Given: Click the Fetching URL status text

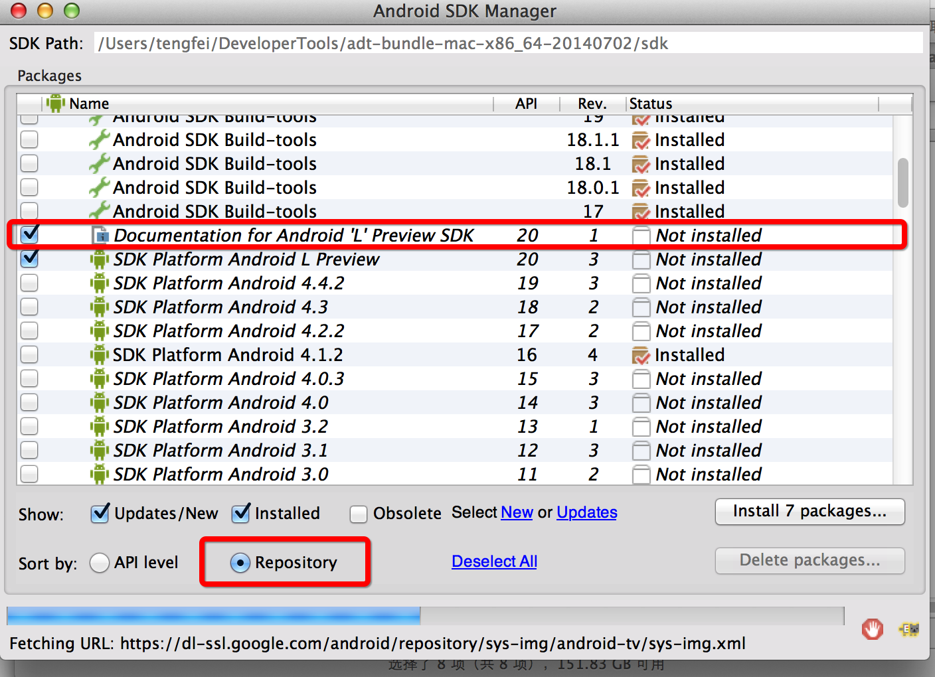Looking at the screenshot, I should coord(377,643).
